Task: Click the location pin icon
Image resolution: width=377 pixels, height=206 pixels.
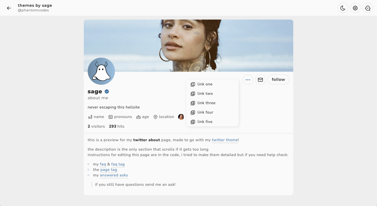Action: [156, 117]
